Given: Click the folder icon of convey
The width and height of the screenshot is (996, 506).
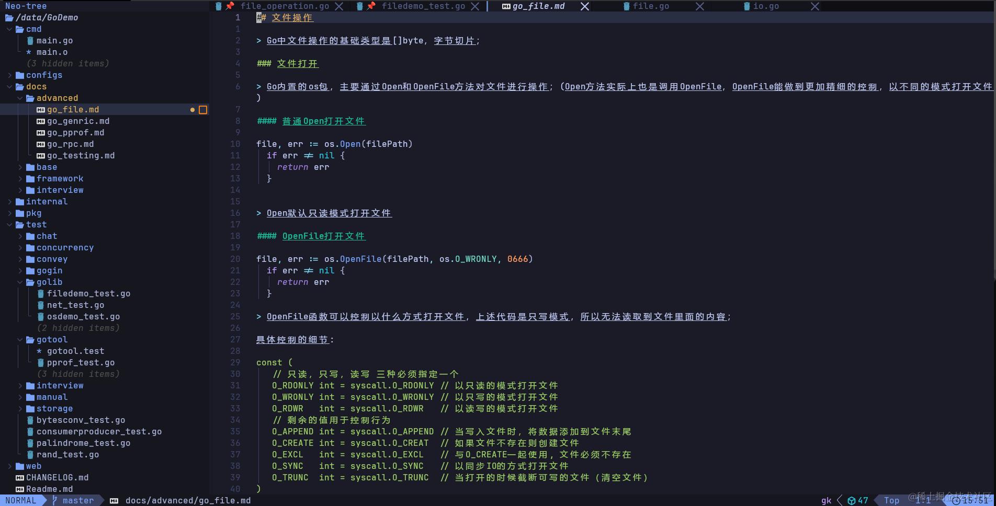Looking at the screenshot, I should tap(30, 259).
